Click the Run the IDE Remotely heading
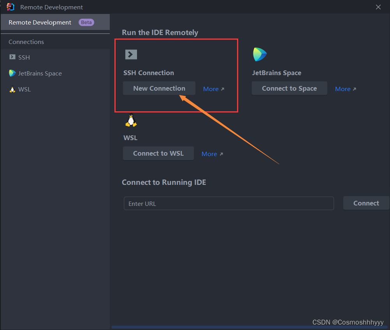 click(160, 33)
